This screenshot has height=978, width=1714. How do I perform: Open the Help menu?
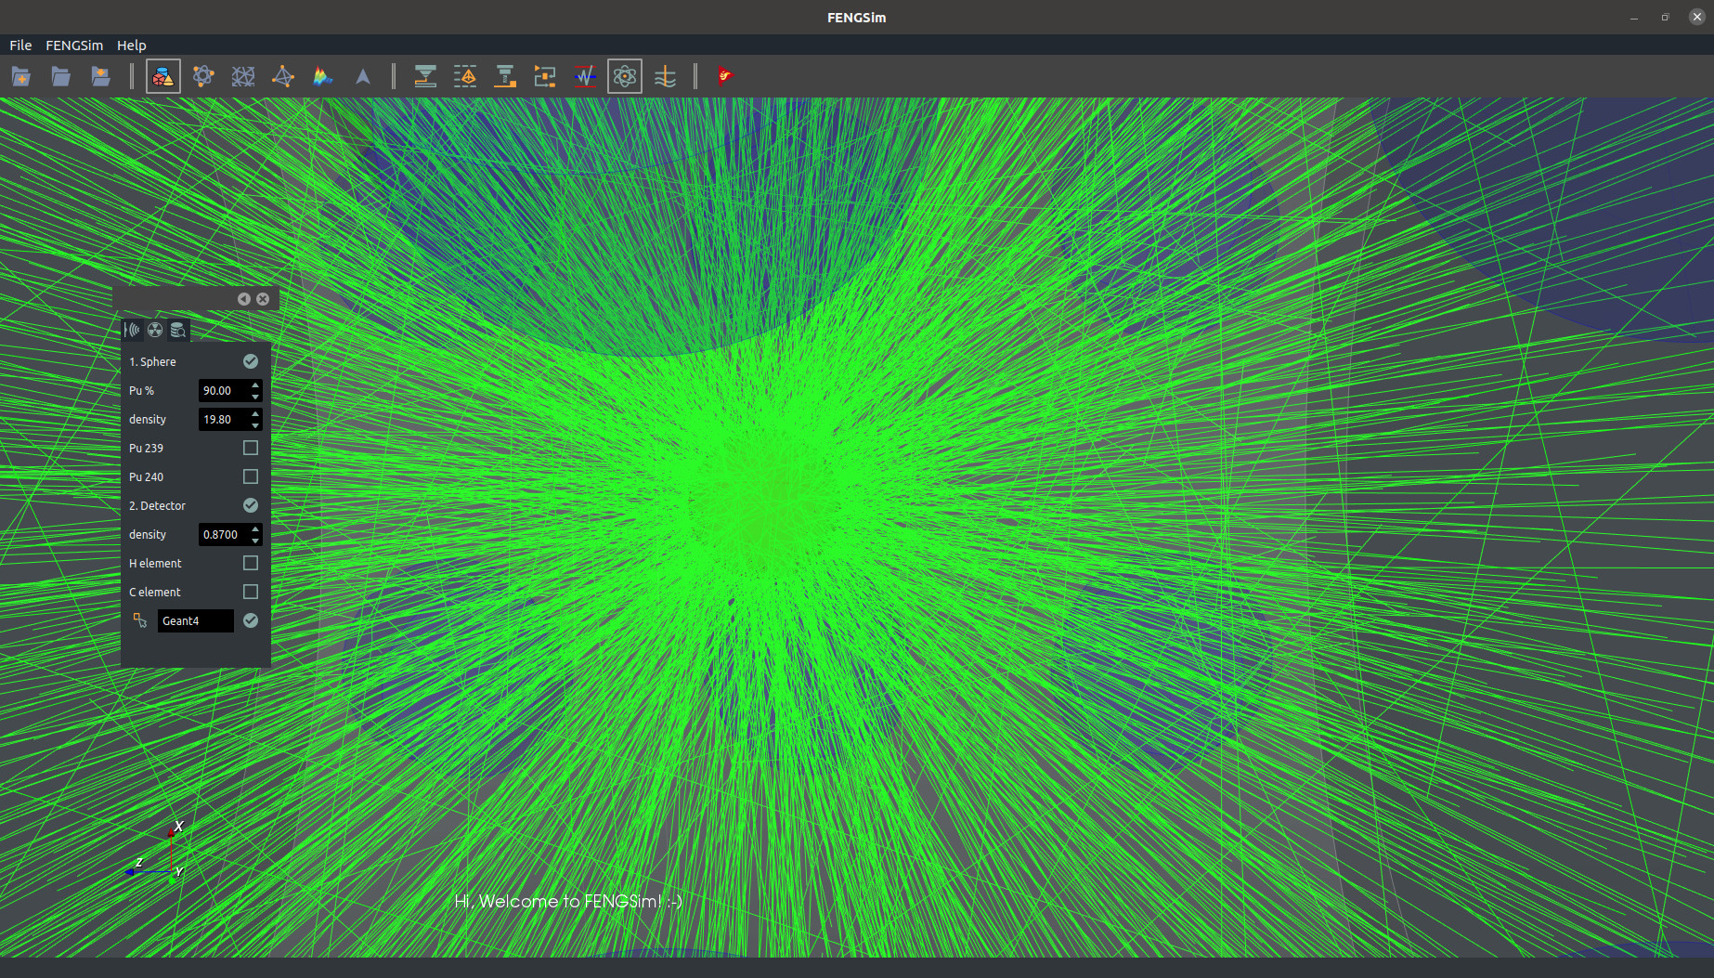click(131, 45)
